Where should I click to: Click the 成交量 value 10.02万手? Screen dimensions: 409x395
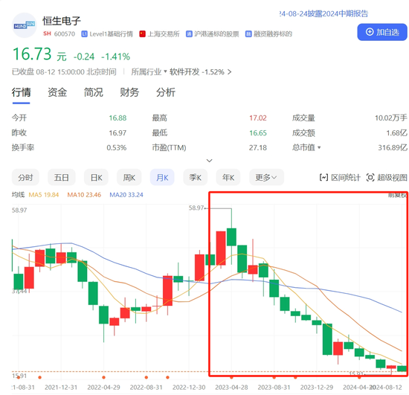coord(391,118)
